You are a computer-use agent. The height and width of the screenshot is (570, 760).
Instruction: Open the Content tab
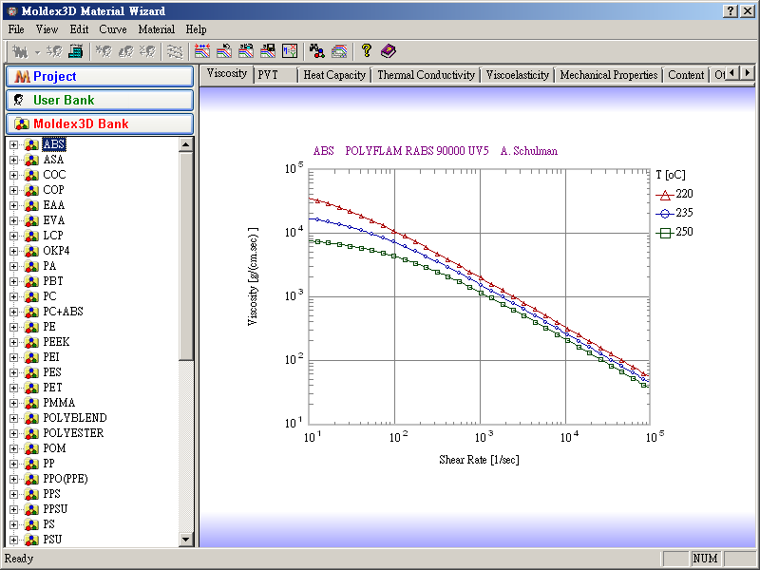[686, 75]
